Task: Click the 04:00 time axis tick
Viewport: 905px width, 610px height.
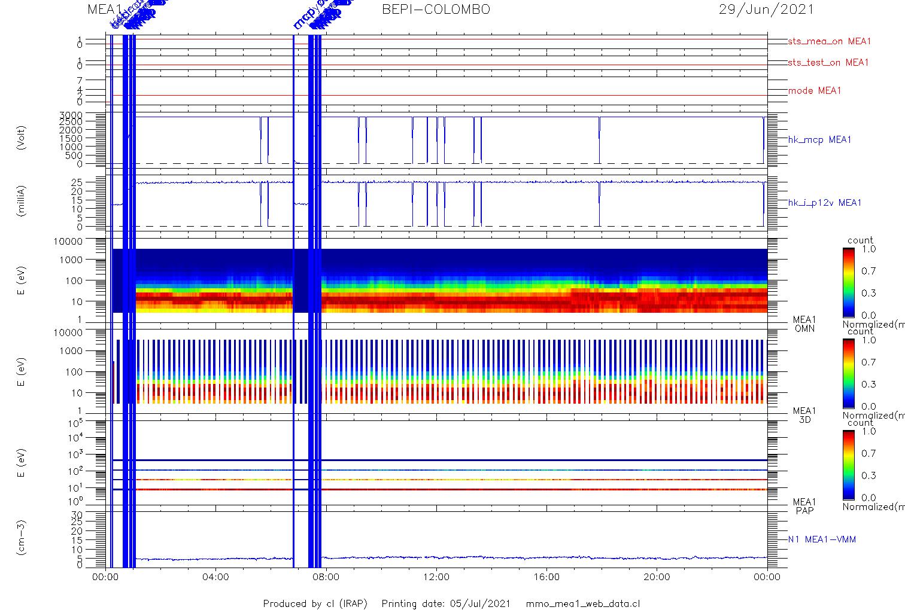Action: [215, 577]
